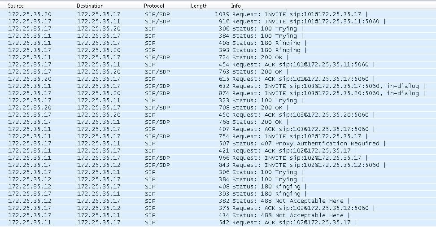Select the 763-length 200 OK packet row
The height and width of the screenshot is (227, 436).
coord(218,72)
